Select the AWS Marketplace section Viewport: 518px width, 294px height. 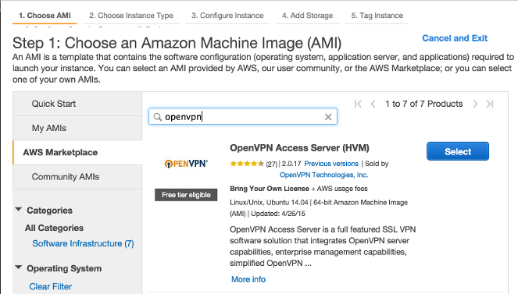pos(77,152)
